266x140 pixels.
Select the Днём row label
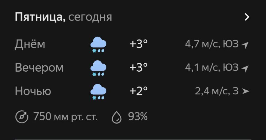point(30,44)
